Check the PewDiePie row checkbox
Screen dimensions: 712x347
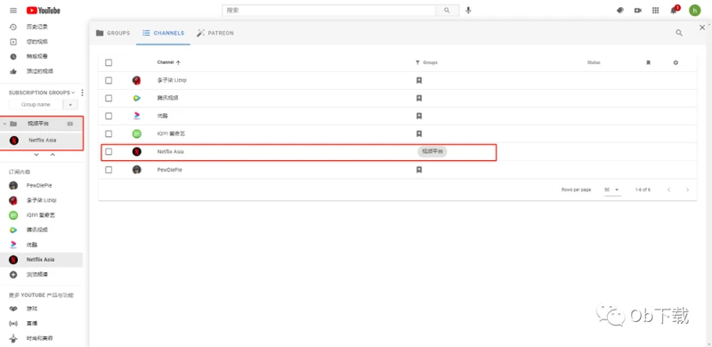pos(109,169)
